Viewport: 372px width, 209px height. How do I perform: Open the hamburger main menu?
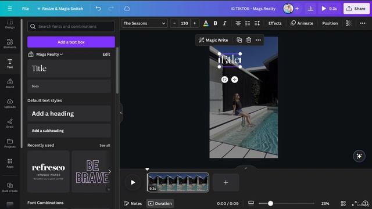click(x=10, y=9)
